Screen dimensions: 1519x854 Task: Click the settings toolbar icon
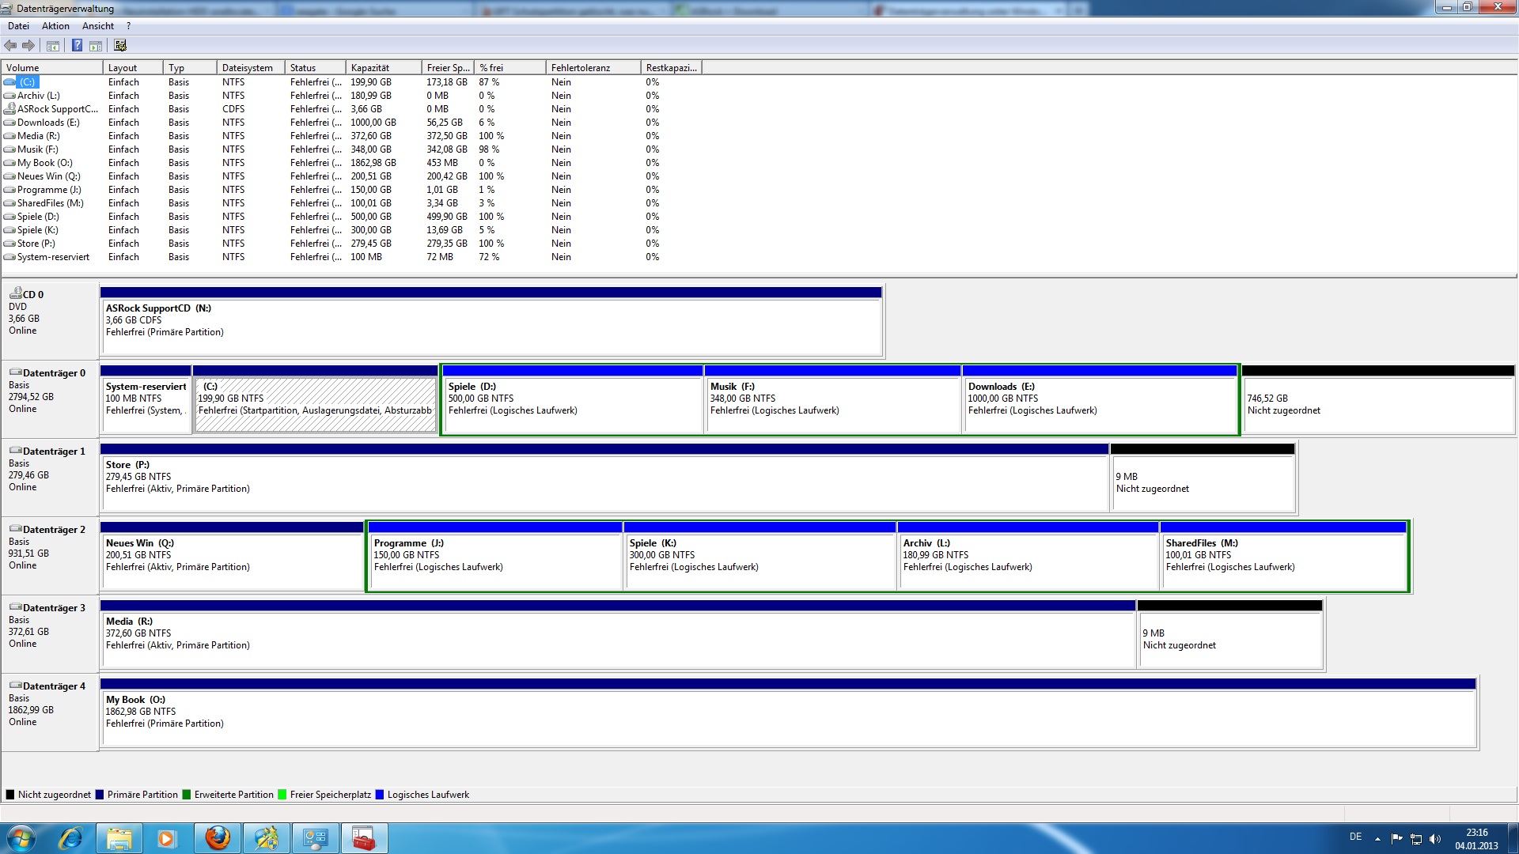[120, 46]
